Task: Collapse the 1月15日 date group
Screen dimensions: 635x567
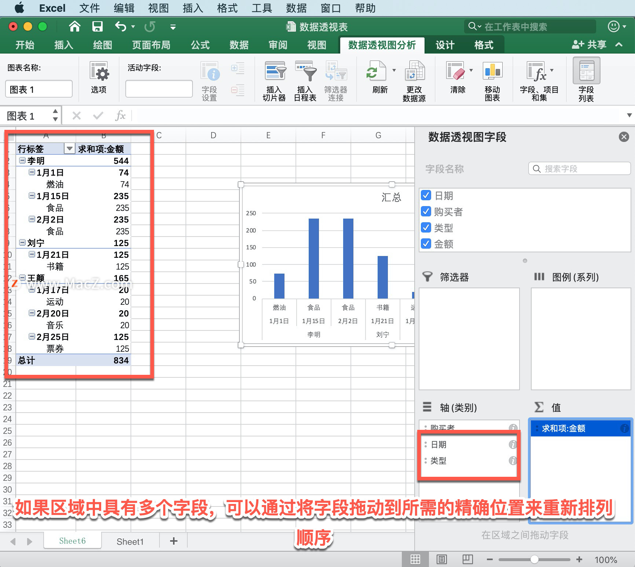Action: [32, 195]
